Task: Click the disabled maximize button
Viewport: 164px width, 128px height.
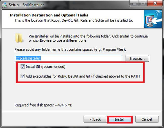Action: tap(143, 4)
